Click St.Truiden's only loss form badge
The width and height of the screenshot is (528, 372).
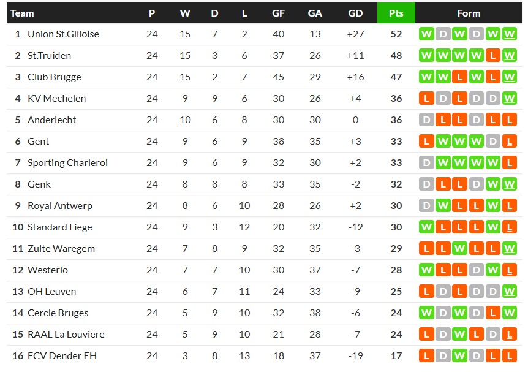492,56
